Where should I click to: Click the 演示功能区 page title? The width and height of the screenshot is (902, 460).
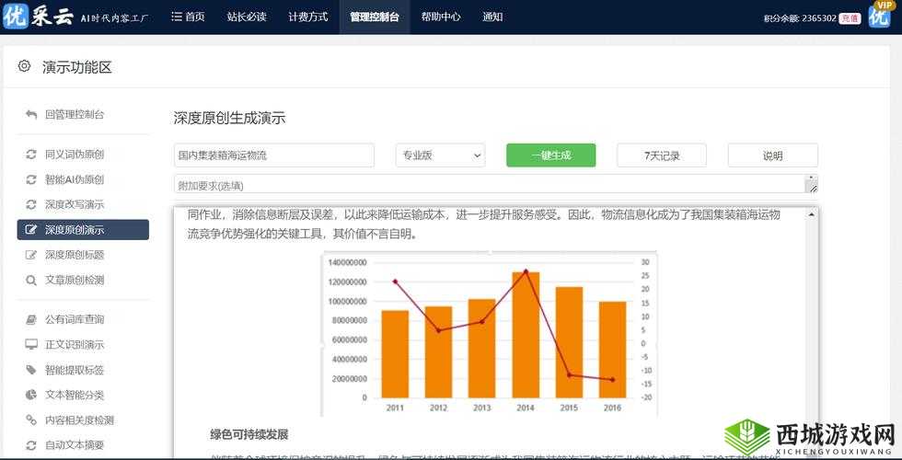point(77,67)
